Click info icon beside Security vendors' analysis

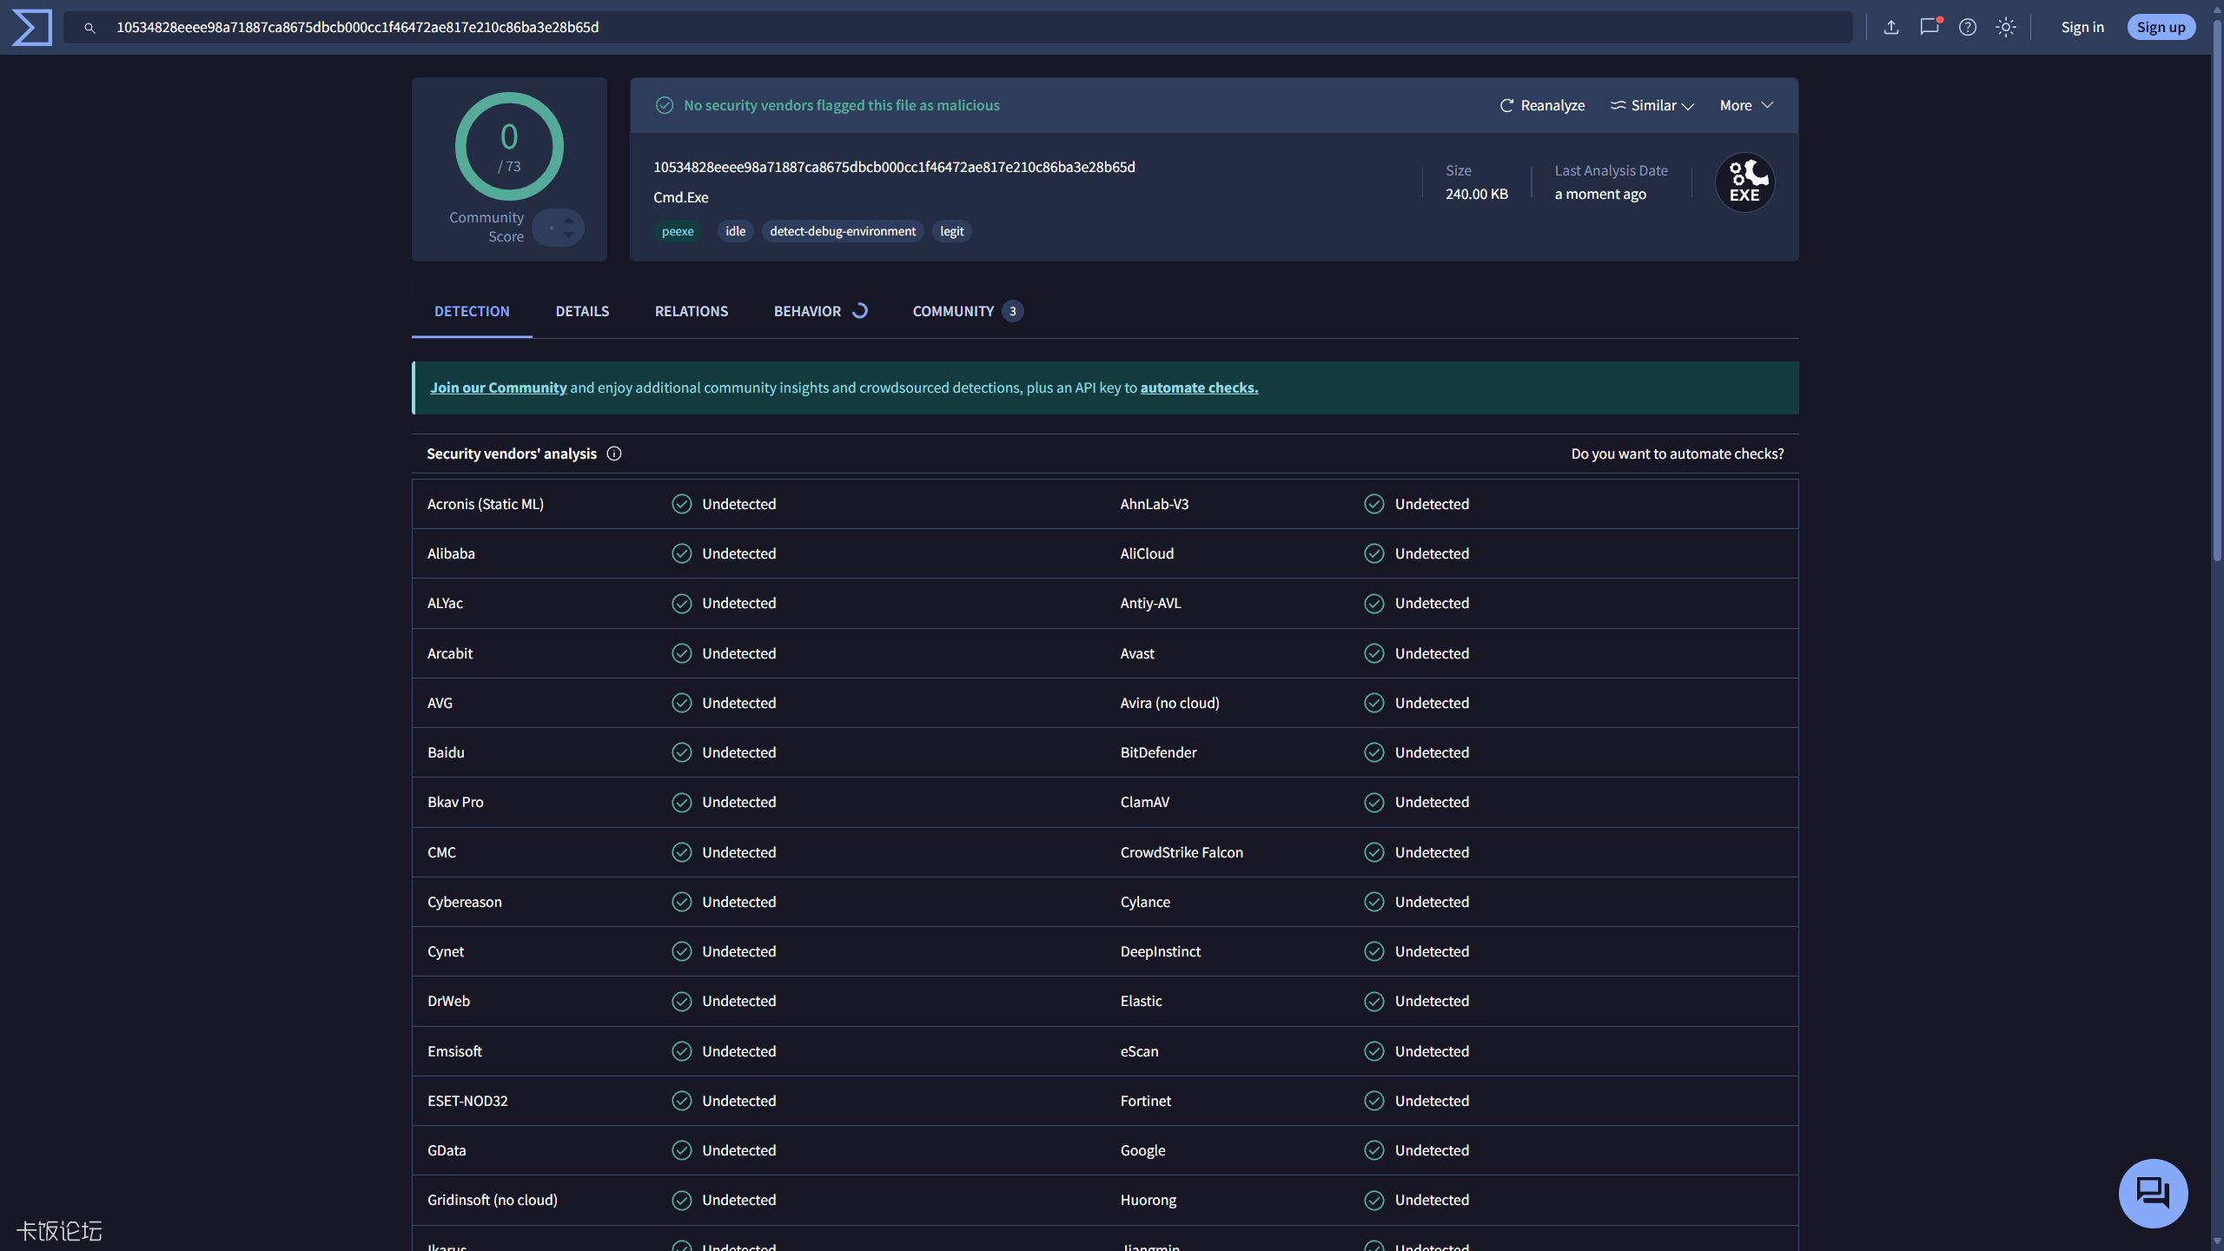(x=614, y=453)
